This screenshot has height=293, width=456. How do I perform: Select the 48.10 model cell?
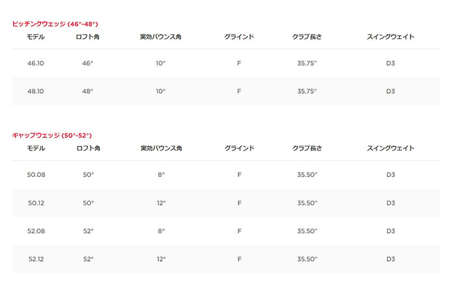[35, 91]
